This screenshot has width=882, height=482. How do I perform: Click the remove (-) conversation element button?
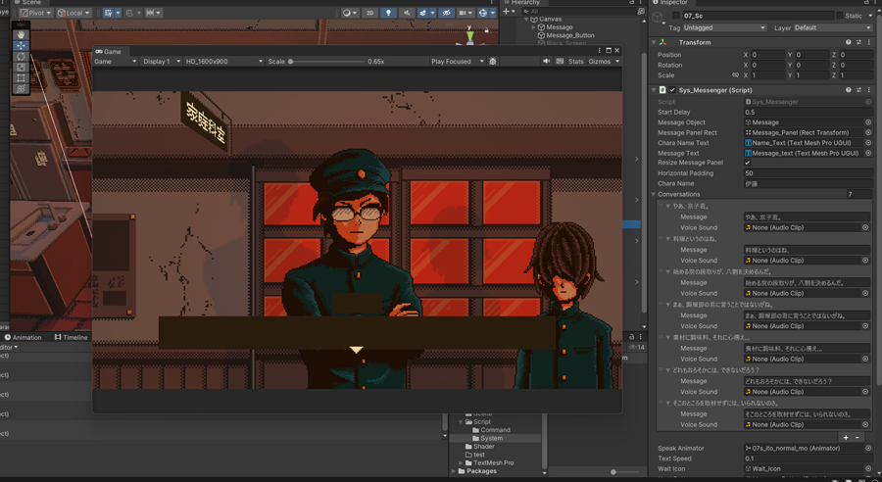tap(858, 437)
